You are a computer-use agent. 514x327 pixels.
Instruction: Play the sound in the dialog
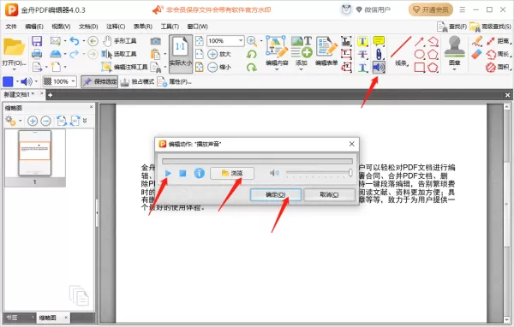click(168, 173)
